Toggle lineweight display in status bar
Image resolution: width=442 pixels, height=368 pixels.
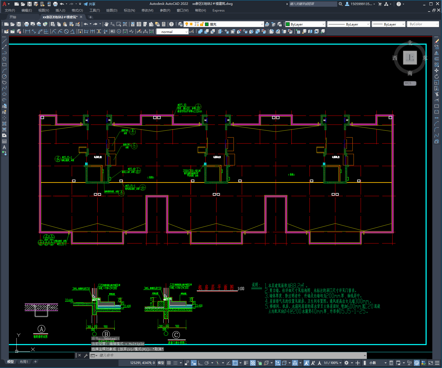coord(246,363)
